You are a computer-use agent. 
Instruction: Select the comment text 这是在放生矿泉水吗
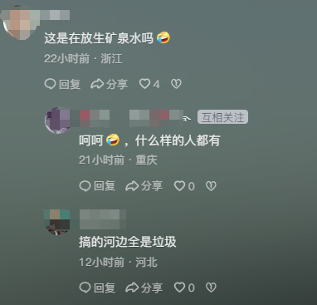[99, 38]
